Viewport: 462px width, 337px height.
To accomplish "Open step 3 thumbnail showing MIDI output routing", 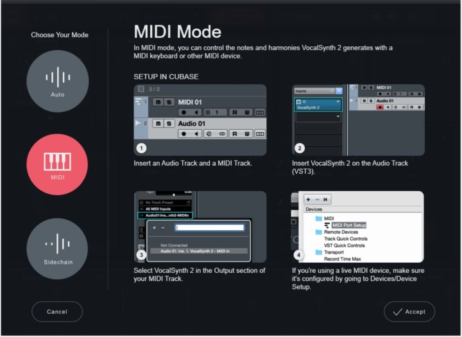I will tap(200, 227).
